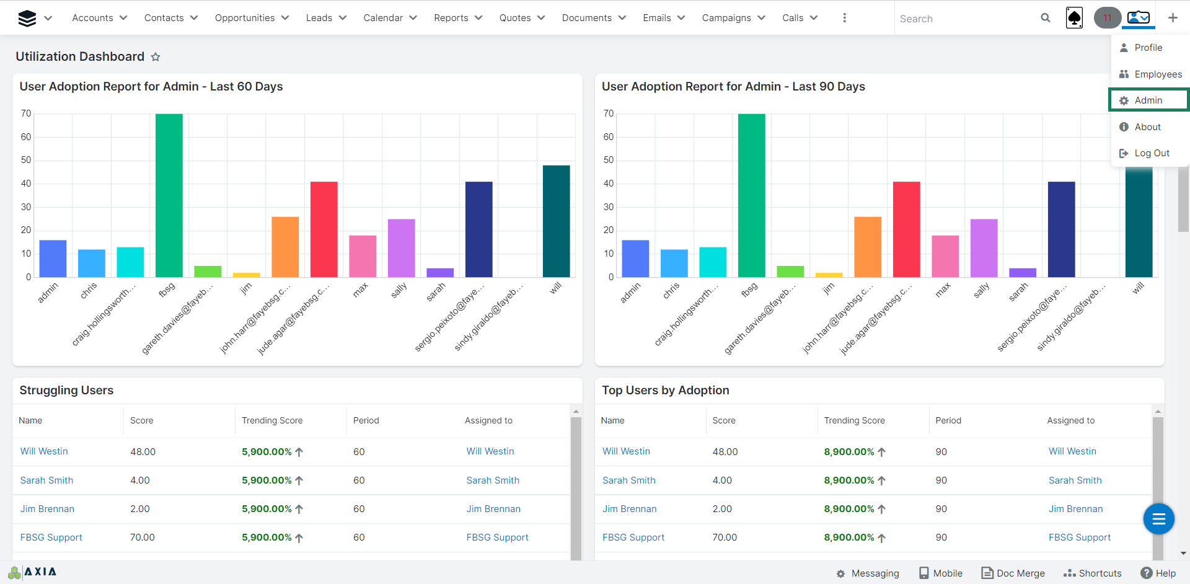This screenshot has height=584, width=1190.
Task: Choose Log Out in the user menu
Action: [1152, 153]
